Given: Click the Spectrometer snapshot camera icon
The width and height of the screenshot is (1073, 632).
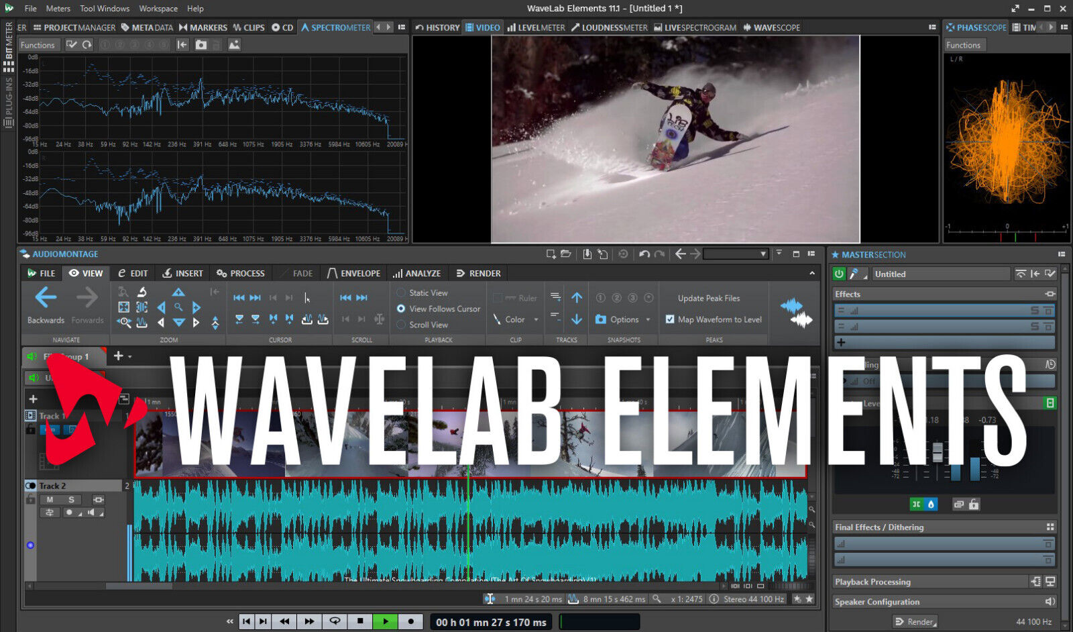Looking at the screenshot, I should click(201, 45).
